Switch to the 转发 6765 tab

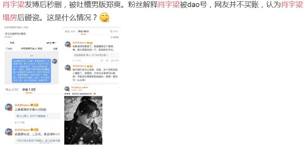(x=12, y=90)
